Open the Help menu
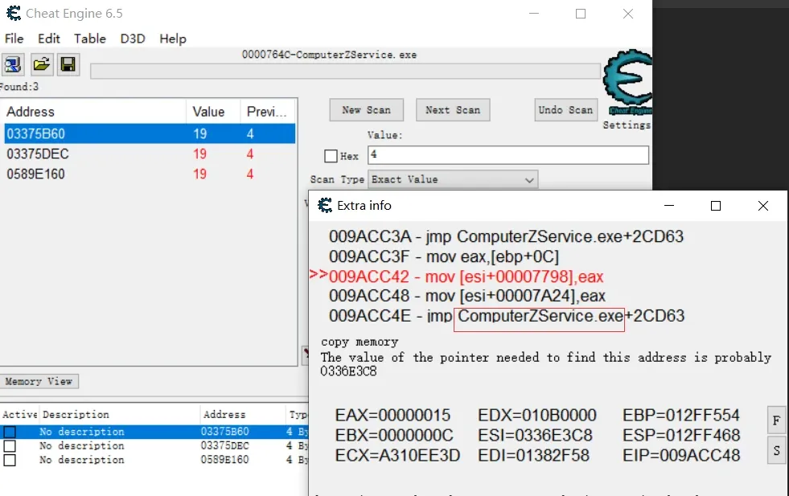The width and height of the screenshot is (789, 496). pos(173,39)
